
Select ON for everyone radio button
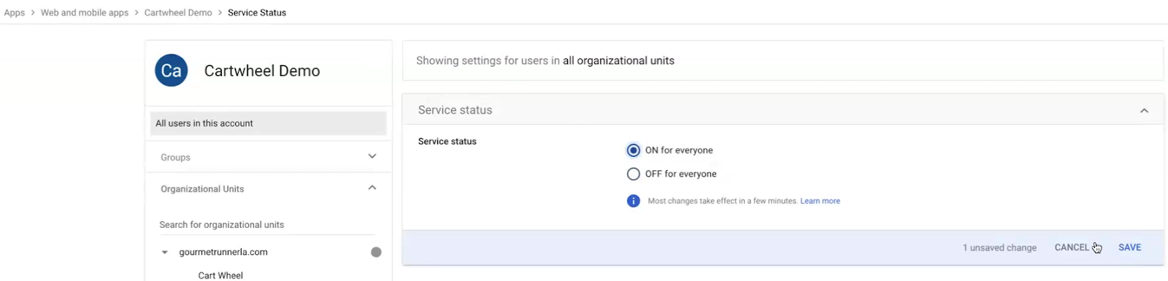pos(634,150)
